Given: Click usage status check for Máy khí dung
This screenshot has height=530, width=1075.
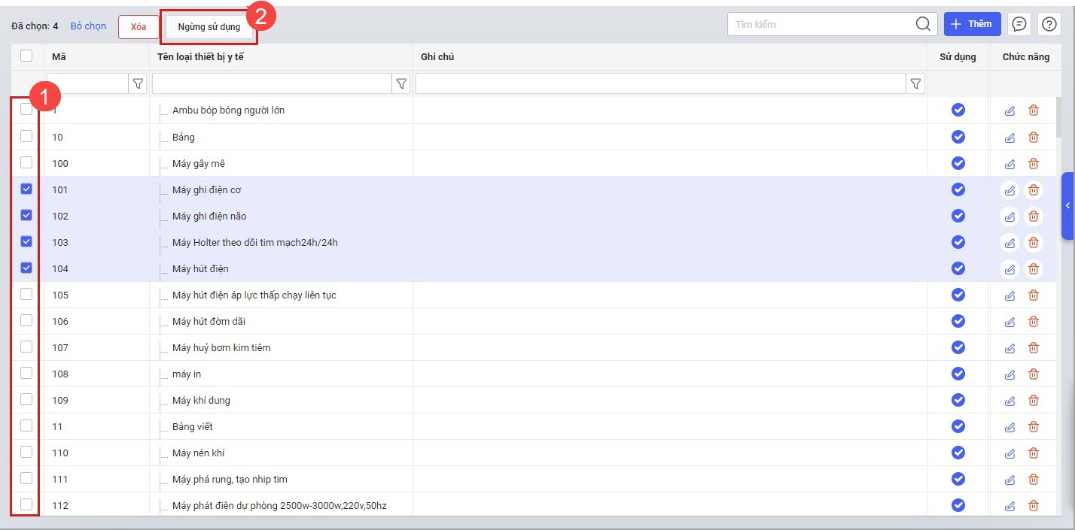Looking at the screenshot, I should 958,400.
